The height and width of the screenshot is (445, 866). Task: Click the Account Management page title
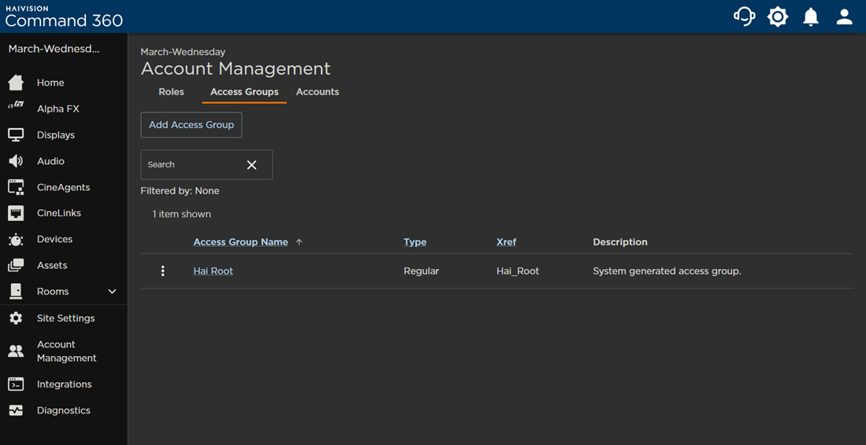pyautogui.click(x=236, y=69)
